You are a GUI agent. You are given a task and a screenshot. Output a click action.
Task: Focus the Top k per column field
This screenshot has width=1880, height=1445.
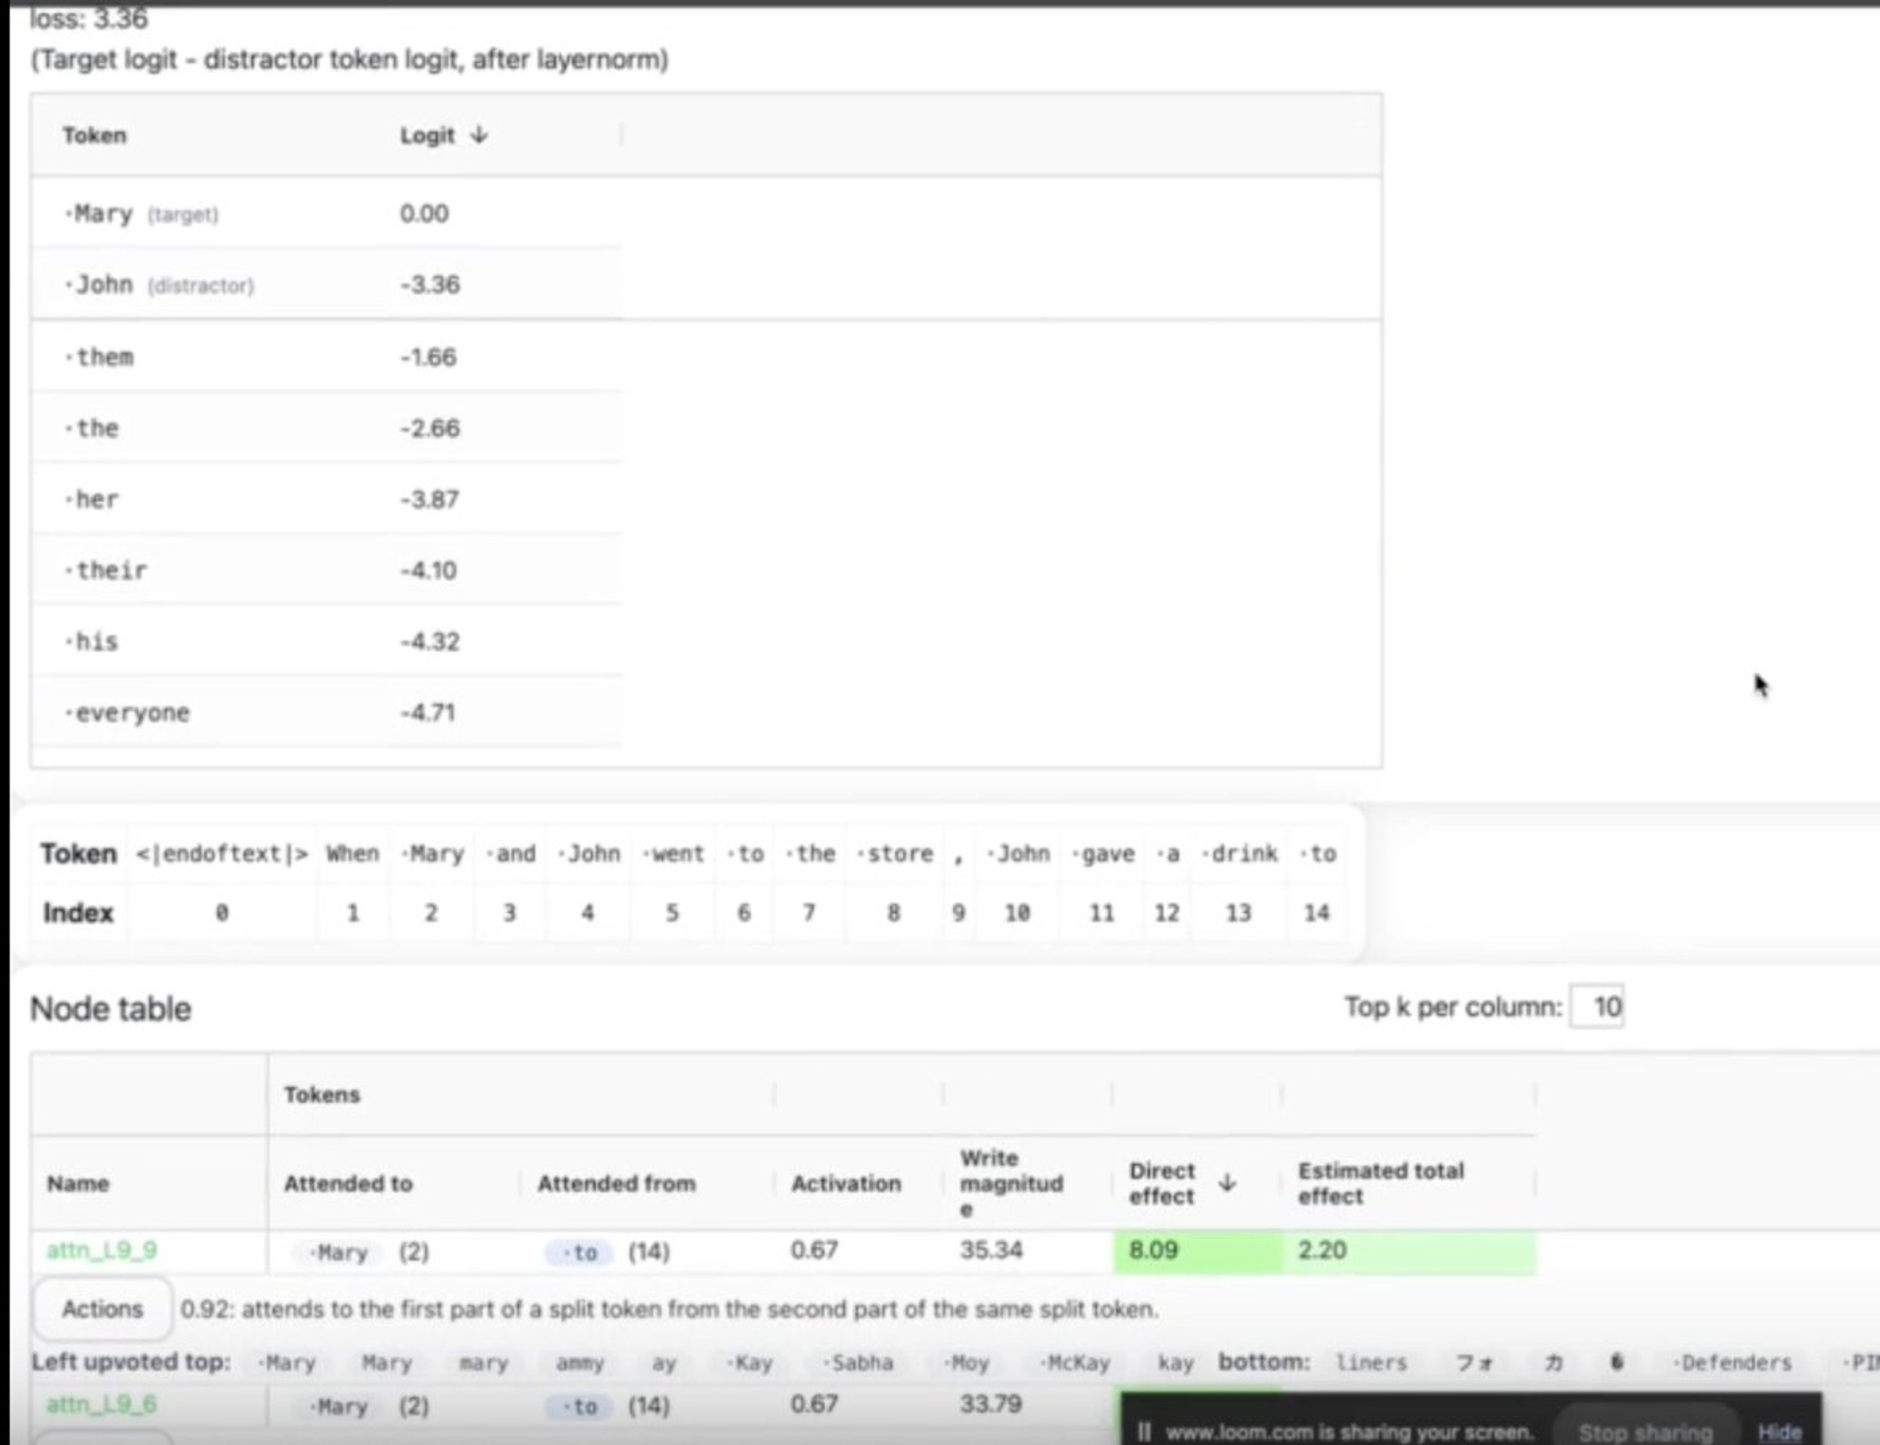click(1597, 1007)
